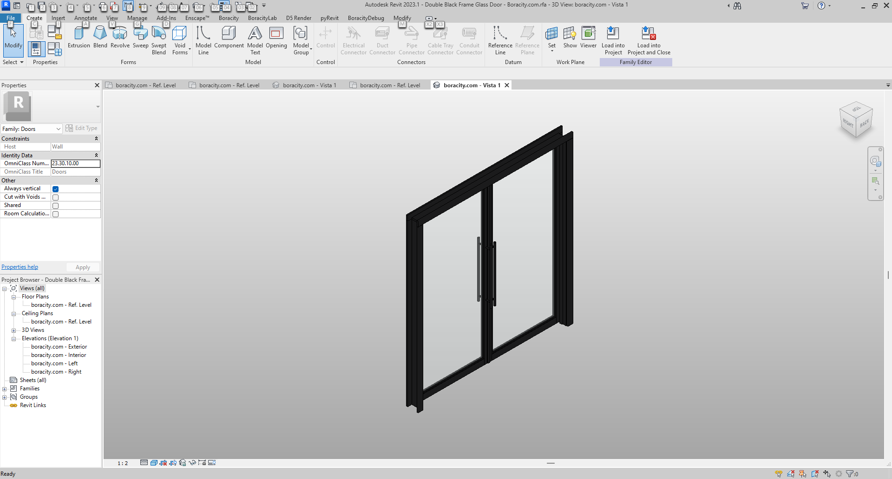Expand the Families tree node
This screenshot has height=479, width=892.
coord(4,389)
